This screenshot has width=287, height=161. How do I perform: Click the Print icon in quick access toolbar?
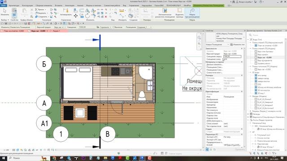click(26, 23)
